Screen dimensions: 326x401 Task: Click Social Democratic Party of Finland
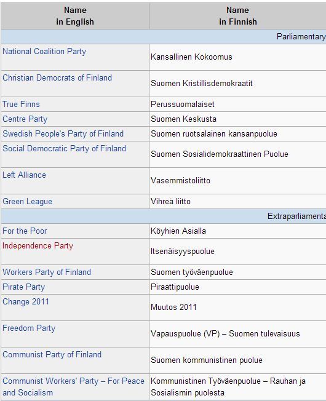(65, 149)
